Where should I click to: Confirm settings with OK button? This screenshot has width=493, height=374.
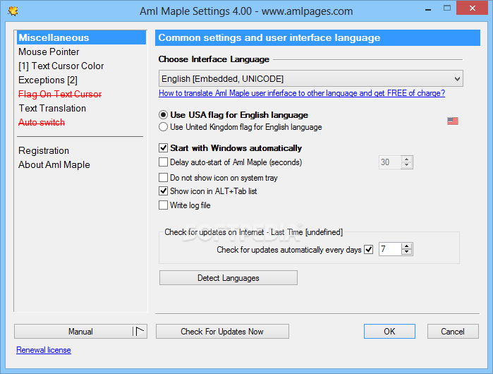pos(389,331)
